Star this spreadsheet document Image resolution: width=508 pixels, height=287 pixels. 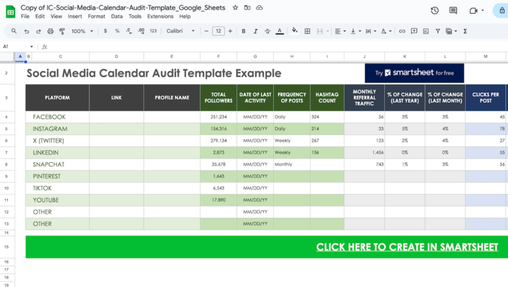[236, 7]
